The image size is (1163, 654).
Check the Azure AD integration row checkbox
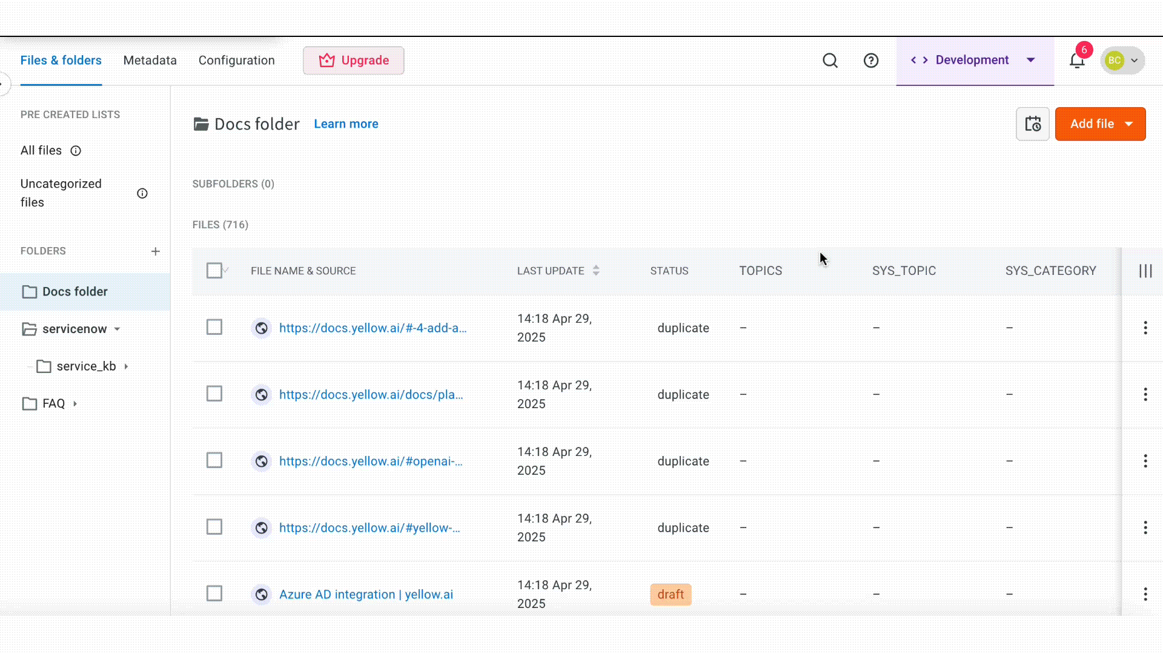214,593
